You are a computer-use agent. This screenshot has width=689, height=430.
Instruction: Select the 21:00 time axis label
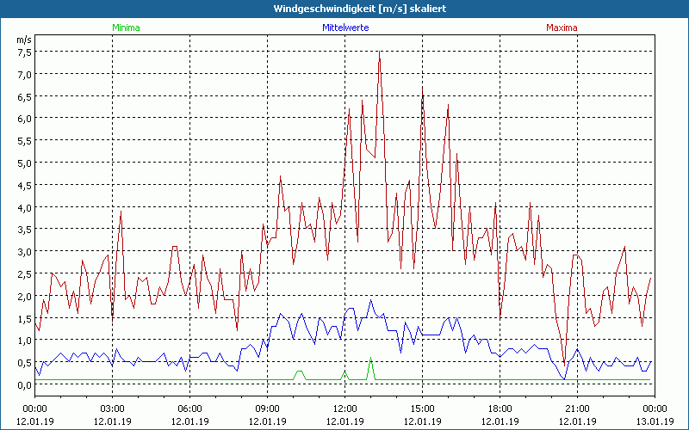(x=577, y=408)
